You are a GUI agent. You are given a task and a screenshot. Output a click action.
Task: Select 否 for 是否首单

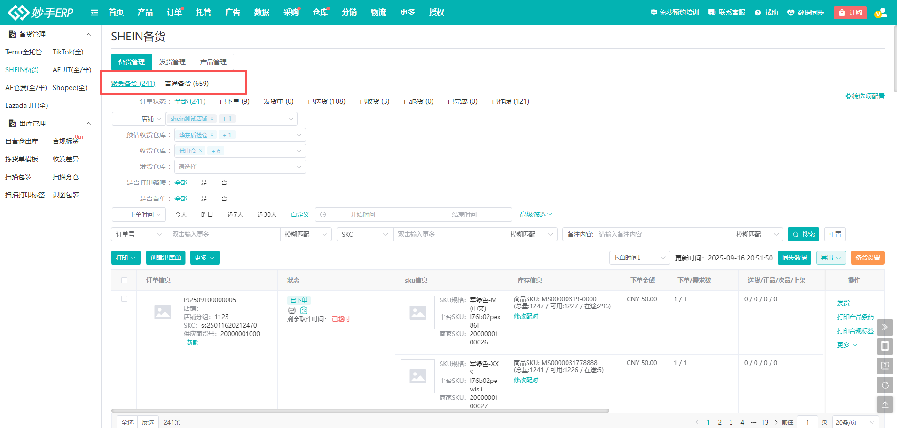coord(224,199)
